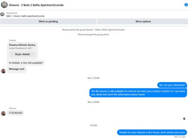188x138 pixels.
Task: Open the More options button
Action: pyautogui.click(x=143, y=21)
